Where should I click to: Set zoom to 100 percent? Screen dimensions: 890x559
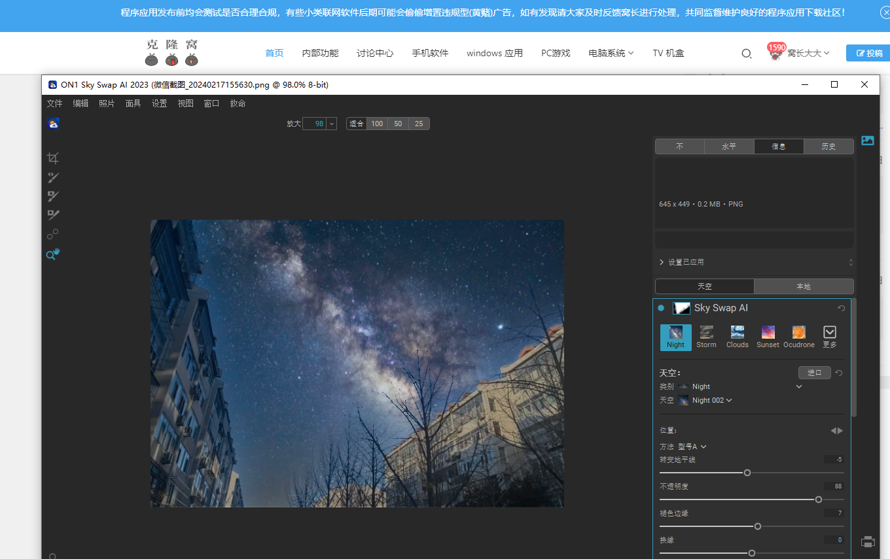(x=377, y=124)
